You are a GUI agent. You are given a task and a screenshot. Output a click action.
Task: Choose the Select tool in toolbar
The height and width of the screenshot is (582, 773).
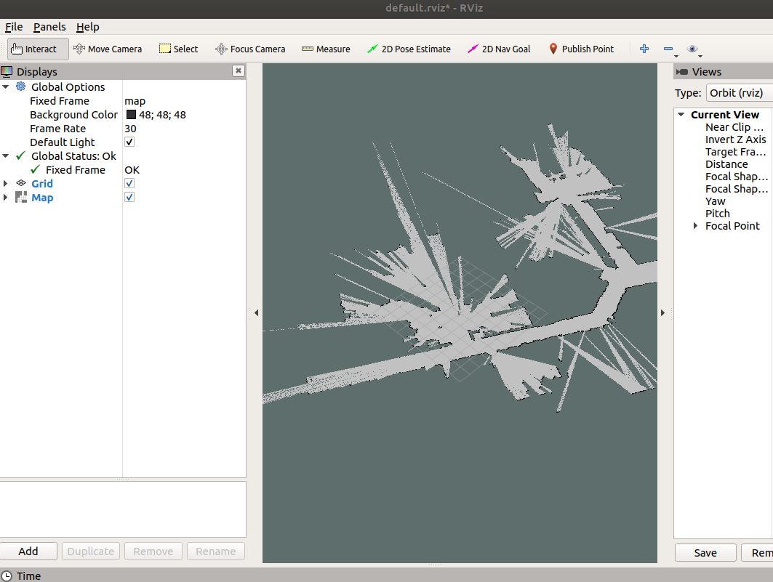[x=178, y=49]
